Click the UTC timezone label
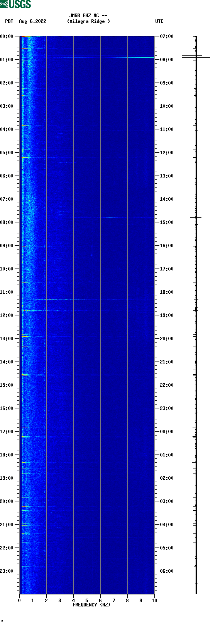The width and height of the screenshot is (213, 625). tap(159, 21)
